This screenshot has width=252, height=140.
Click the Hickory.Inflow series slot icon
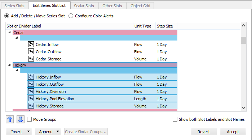[x=31, y=77]
